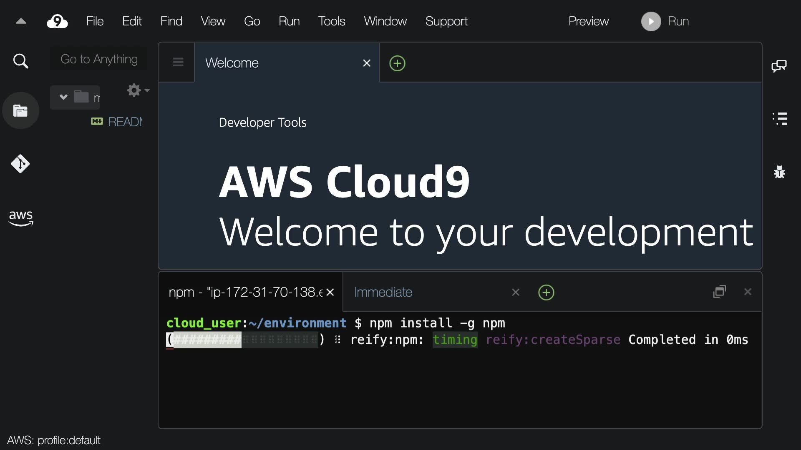Screen dimensions: 801x450
Task: Open the AWS Toolkit panel
Action: (x=20, y=217)
